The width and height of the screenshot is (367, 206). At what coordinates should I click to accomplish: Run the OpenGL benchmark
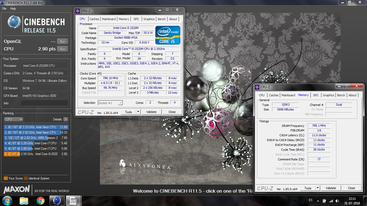tap(63, 42)
